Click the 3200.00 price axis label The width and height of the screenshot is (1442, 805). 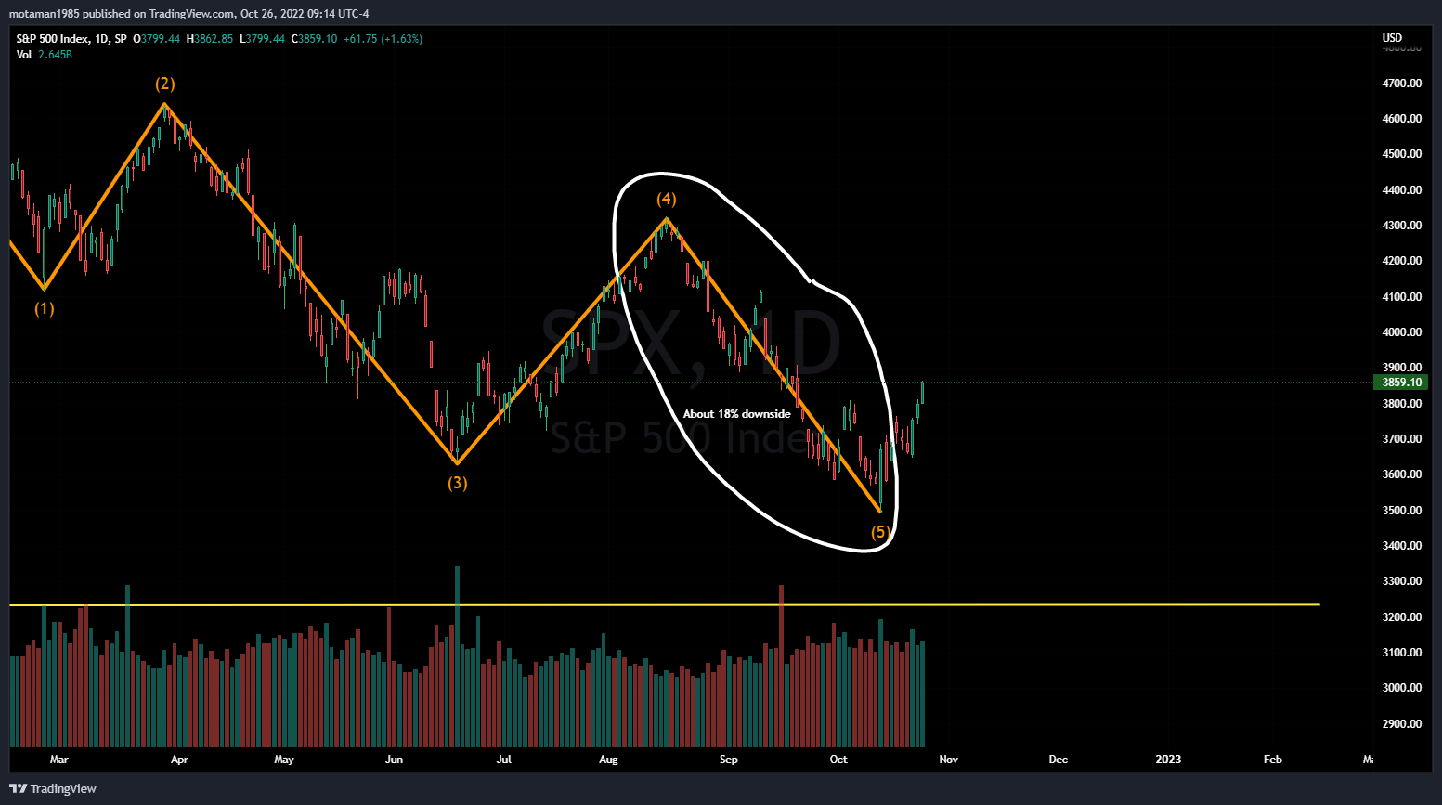tap(1401, 617)
